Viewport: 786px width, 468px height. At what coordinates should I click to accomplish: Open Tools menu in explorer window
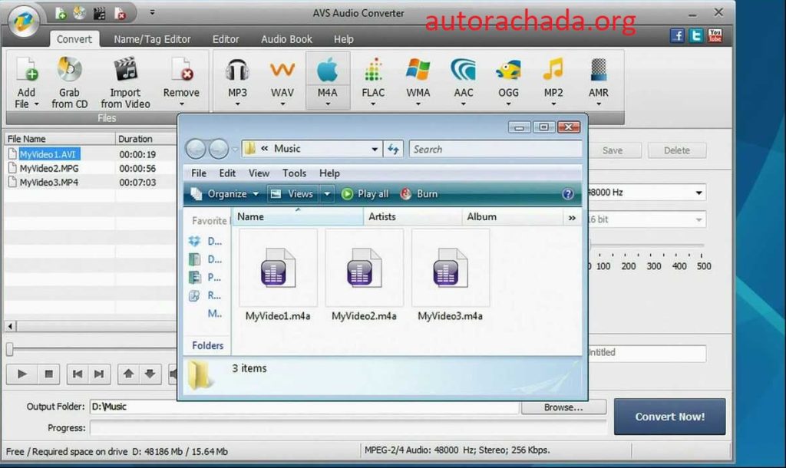coord(294,173)
